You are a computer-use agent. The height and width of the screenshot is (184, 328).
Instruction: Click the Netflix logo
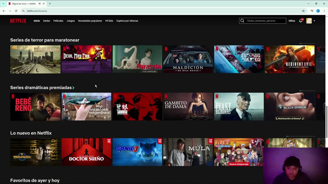click(x=18, y=21)
